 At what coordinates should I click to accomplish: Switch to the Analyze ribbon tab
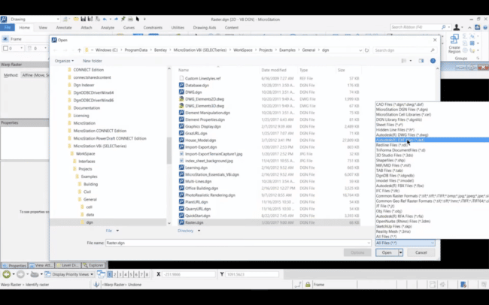(108, 27)
